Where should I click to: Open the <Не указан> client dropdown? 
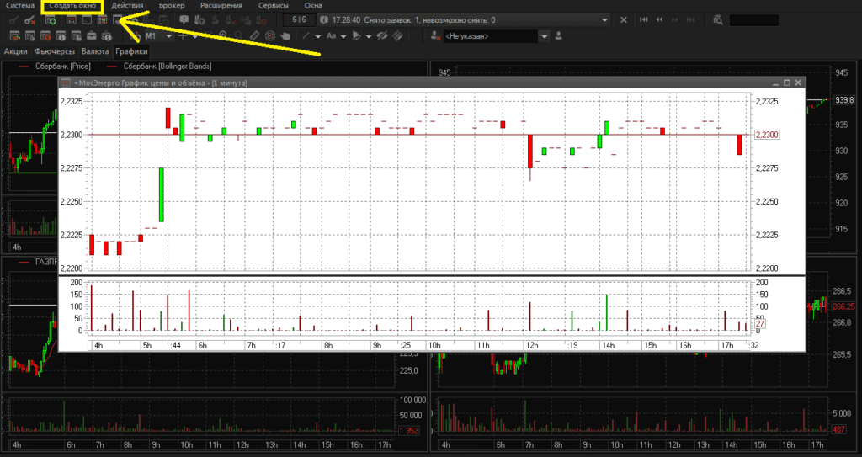click(x=545, y=36)
